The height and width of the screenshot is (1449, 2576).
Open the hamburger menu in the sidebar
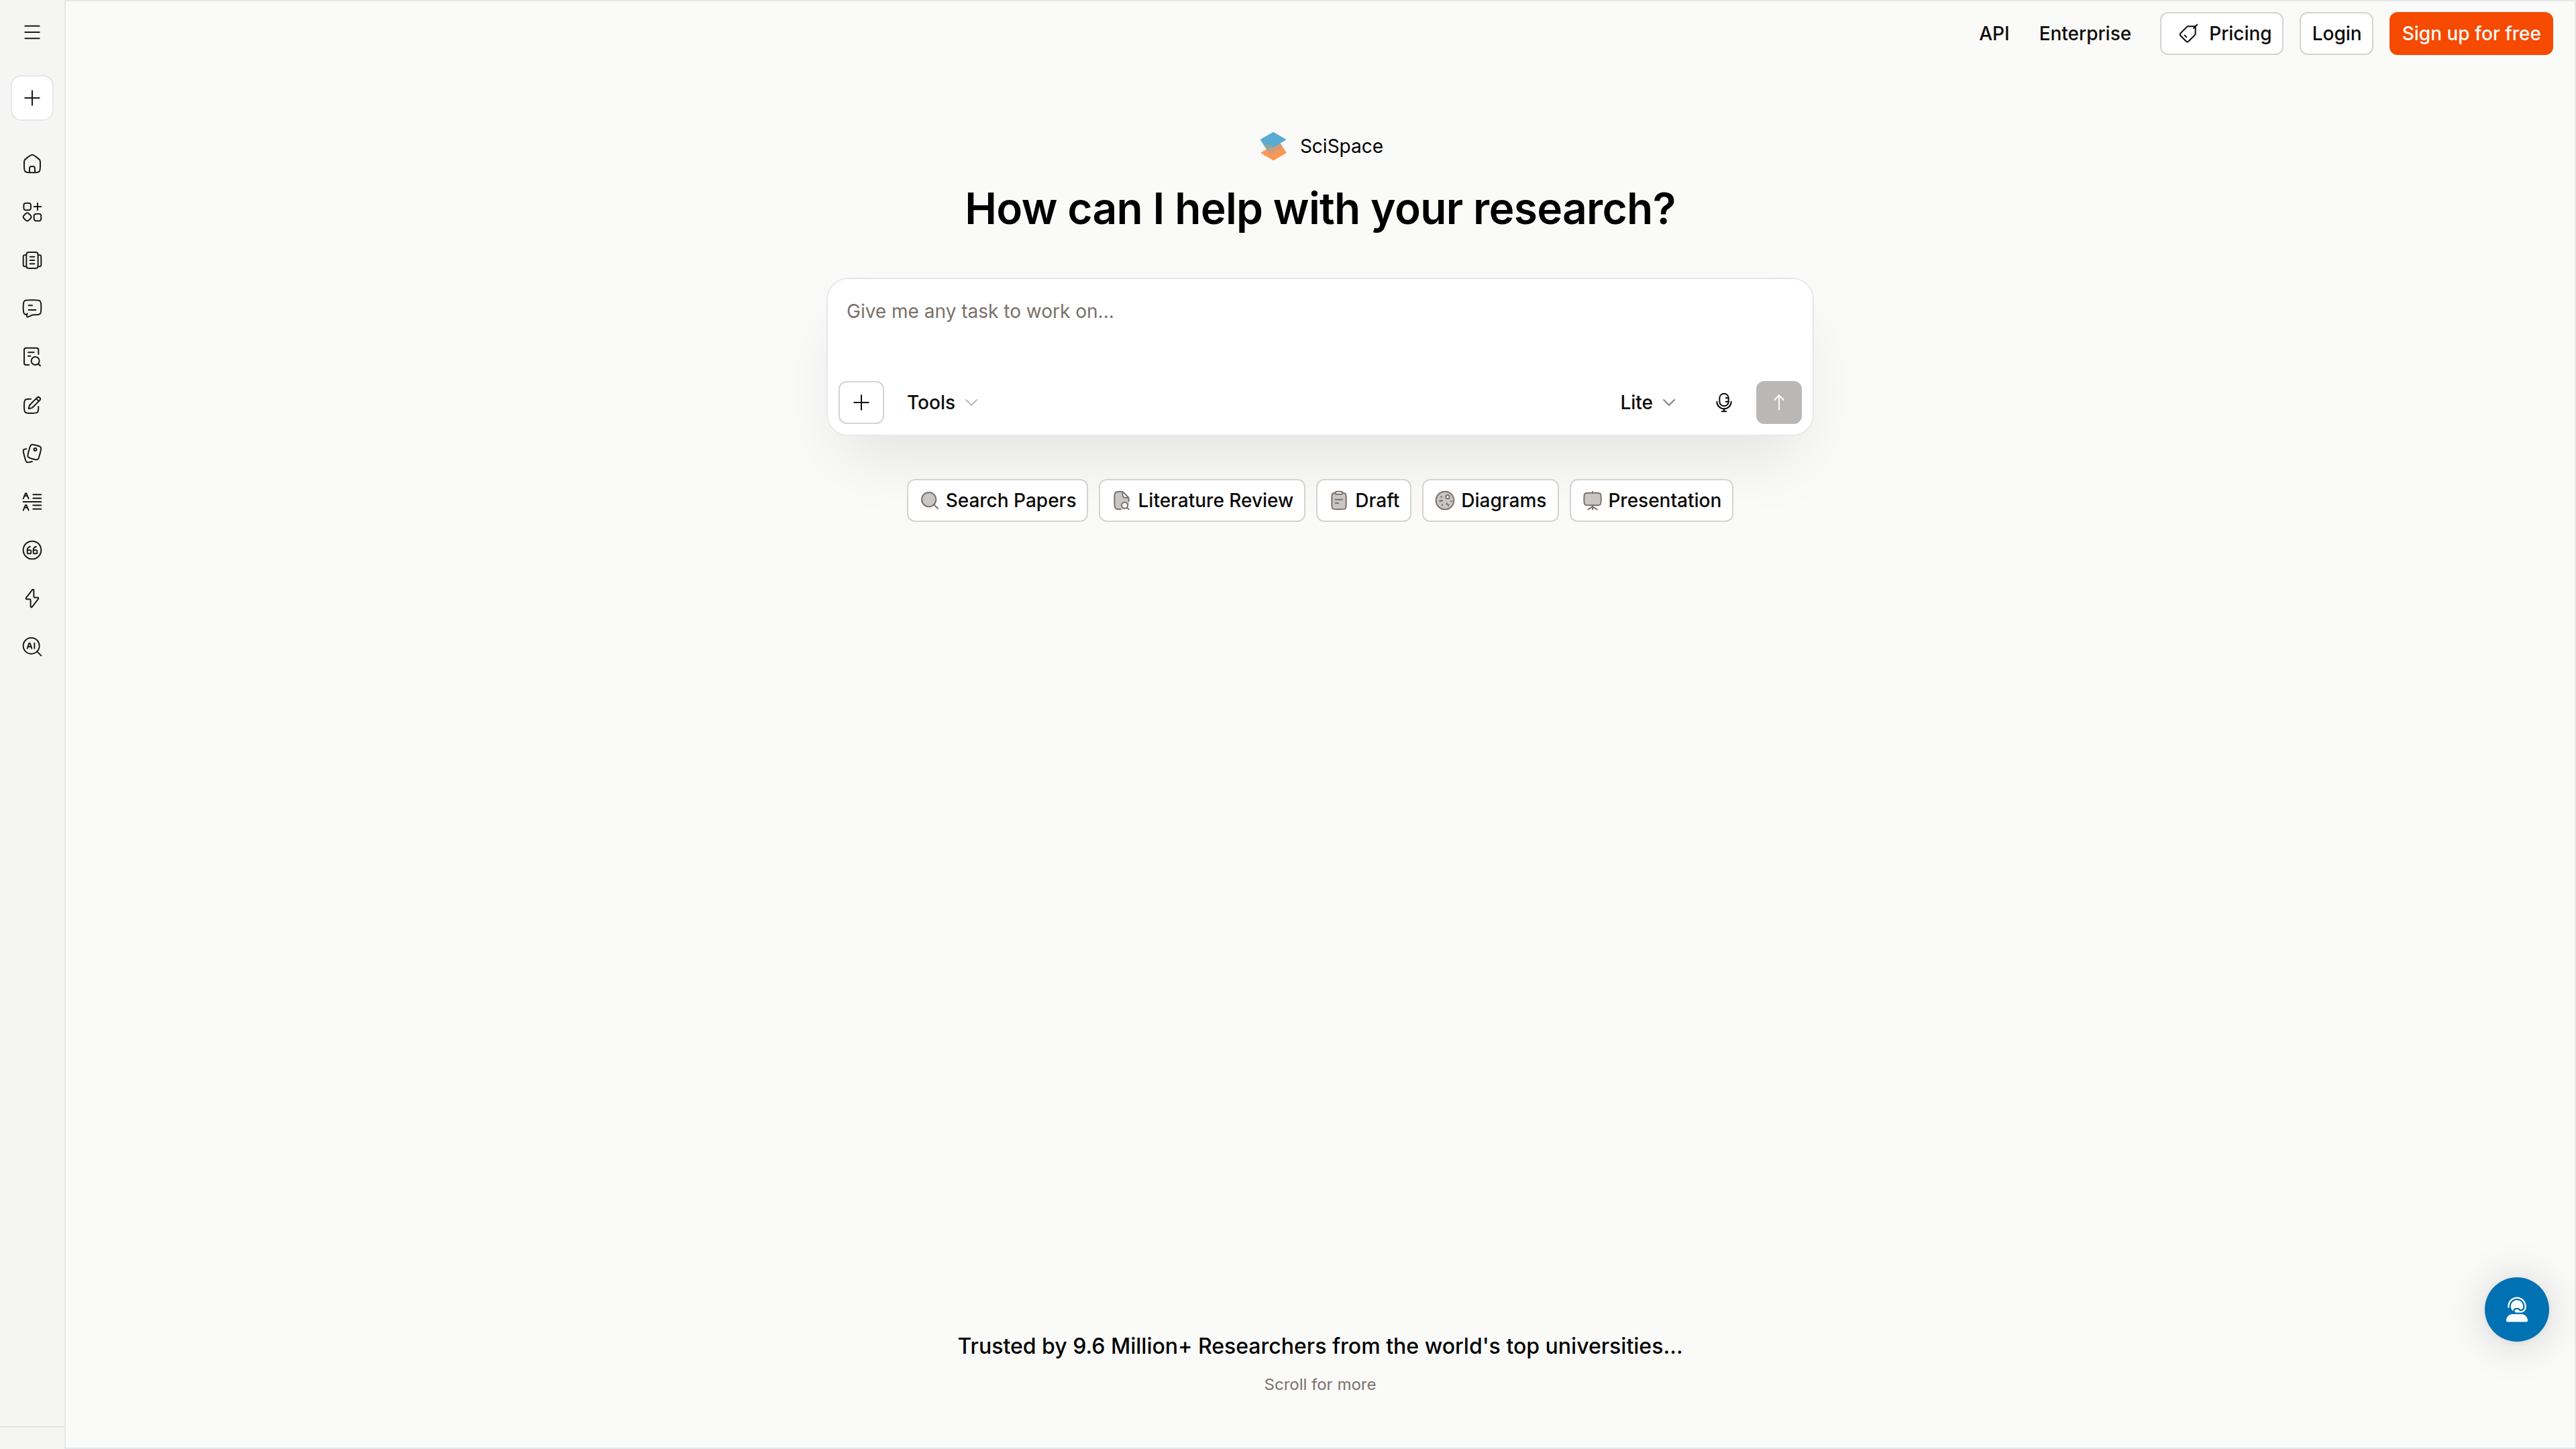[x=32, y=33]
